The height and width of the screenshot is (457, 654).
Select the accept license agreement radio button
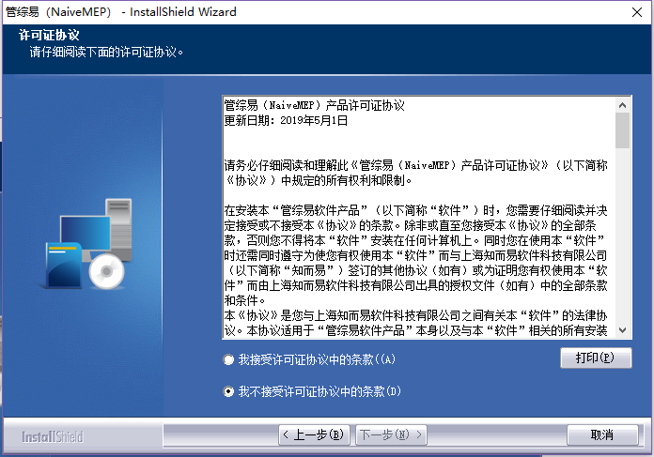228,359
